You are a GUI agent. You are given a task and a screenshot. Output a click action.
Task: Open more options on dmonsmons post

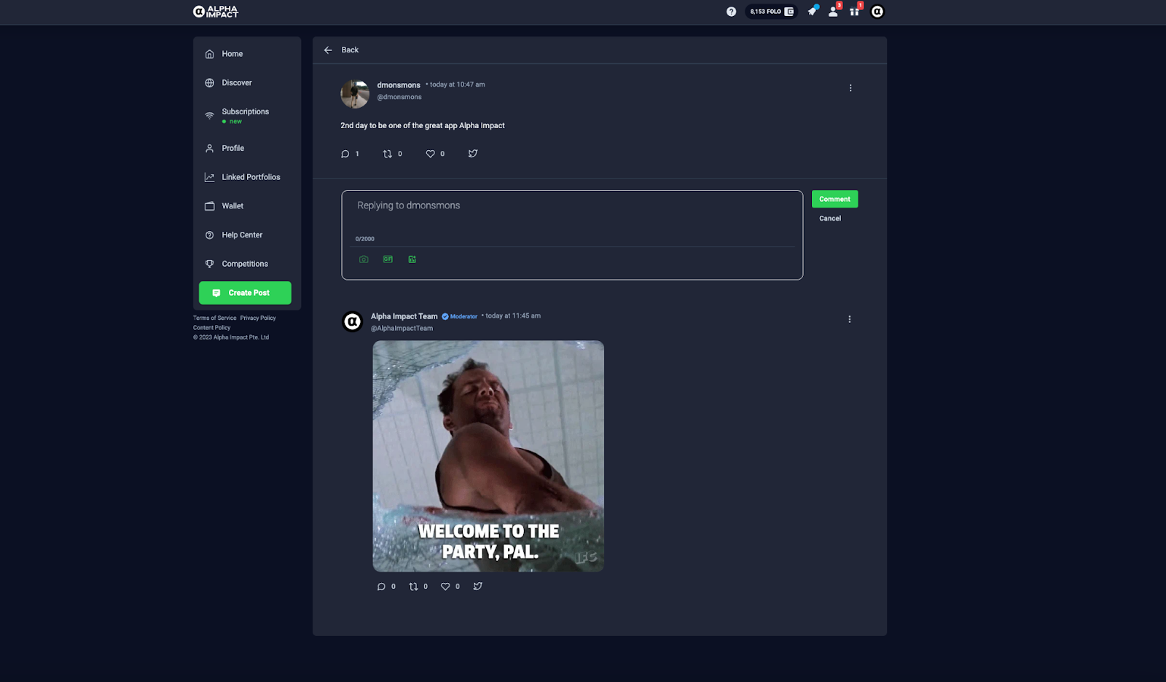click(x=850, y=88)
